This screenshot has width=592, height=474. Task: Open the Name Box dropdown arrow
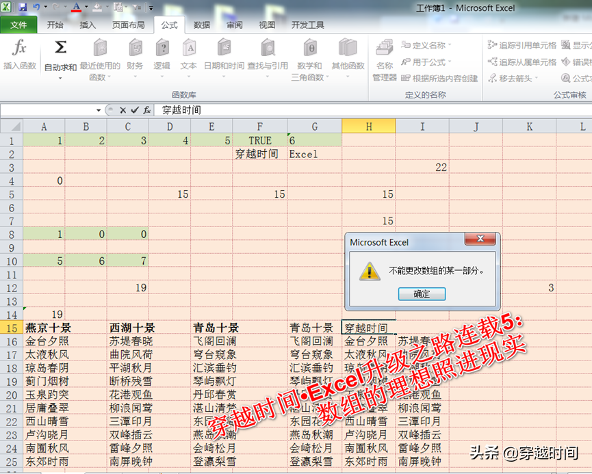[99, 110]
